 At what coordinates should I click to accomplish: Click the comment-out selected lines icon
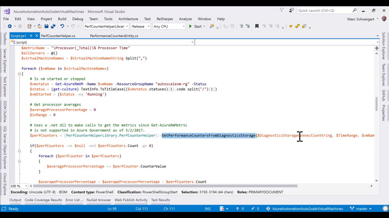(x=241, y=26)
